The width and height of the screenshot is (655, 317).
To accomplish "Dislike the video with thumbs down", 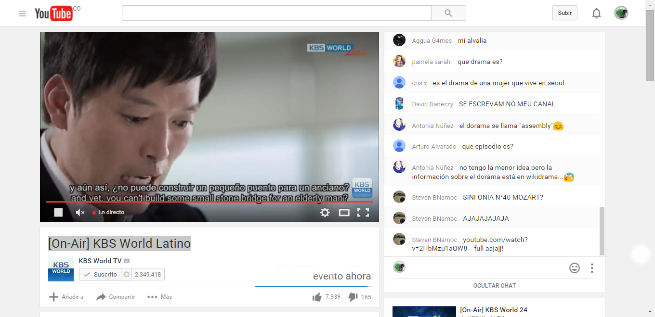I will (353, 297).
